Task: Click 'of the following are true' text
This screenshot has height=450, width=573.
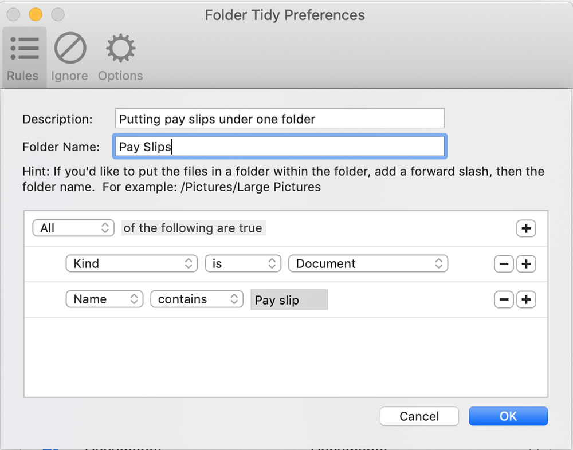Action: click(193, 228)
